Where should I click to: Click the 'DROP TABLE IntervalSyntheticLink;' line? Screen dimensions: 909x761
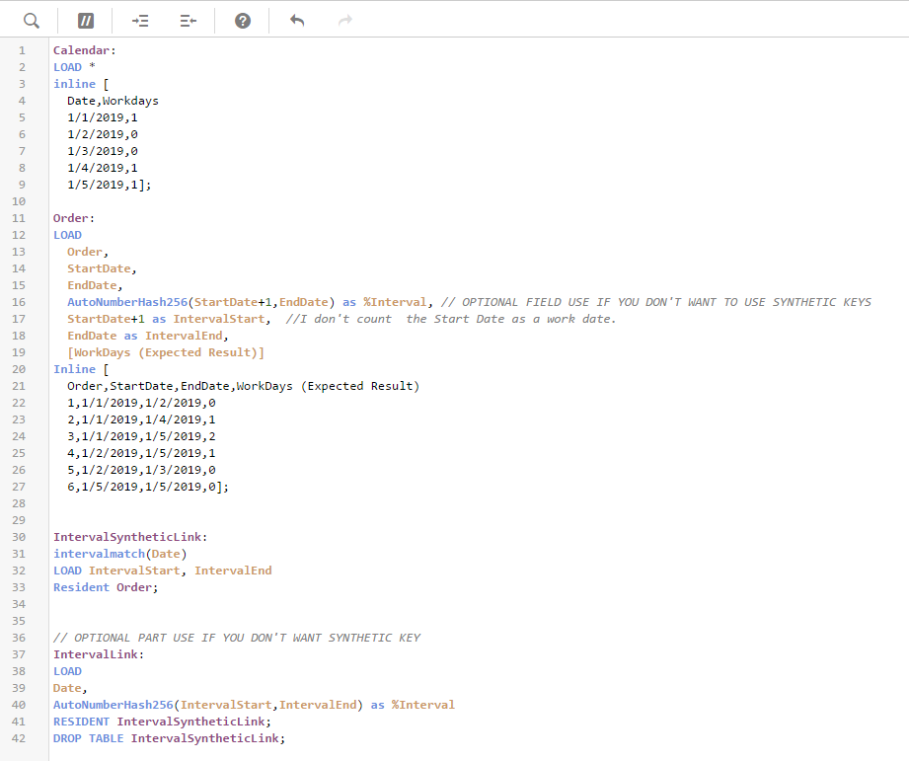169,738
